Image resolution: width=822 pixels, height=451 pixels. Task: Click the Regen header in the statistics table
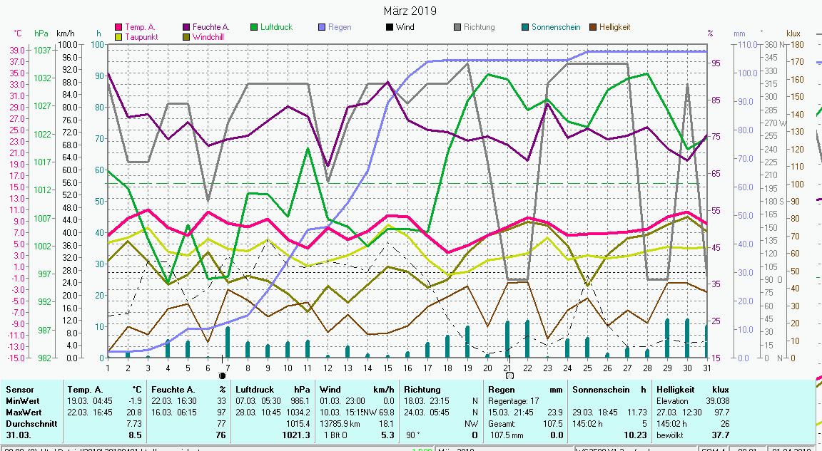(x=501, y=390)
